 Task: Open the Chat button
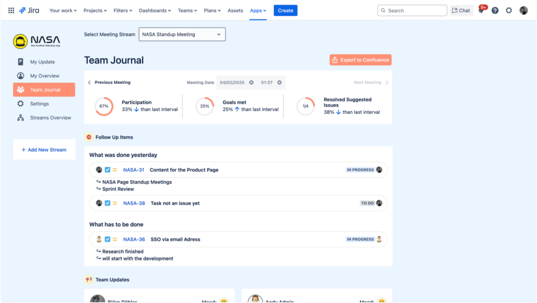tap(461, 11)
